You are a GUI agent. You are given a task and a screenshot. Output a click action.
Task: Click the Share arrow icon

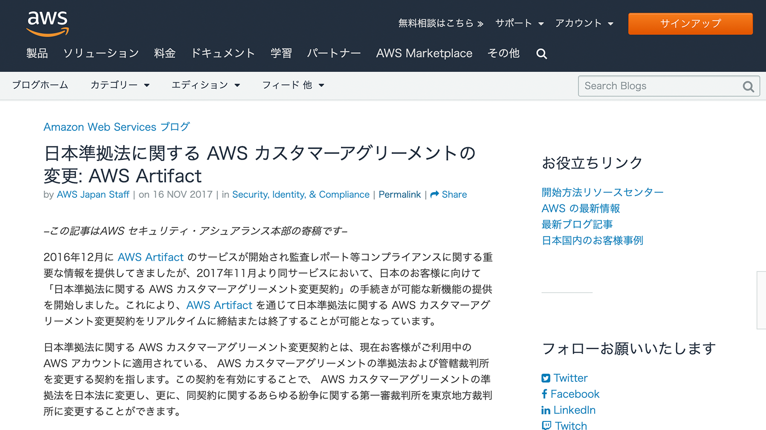point(434,194)
